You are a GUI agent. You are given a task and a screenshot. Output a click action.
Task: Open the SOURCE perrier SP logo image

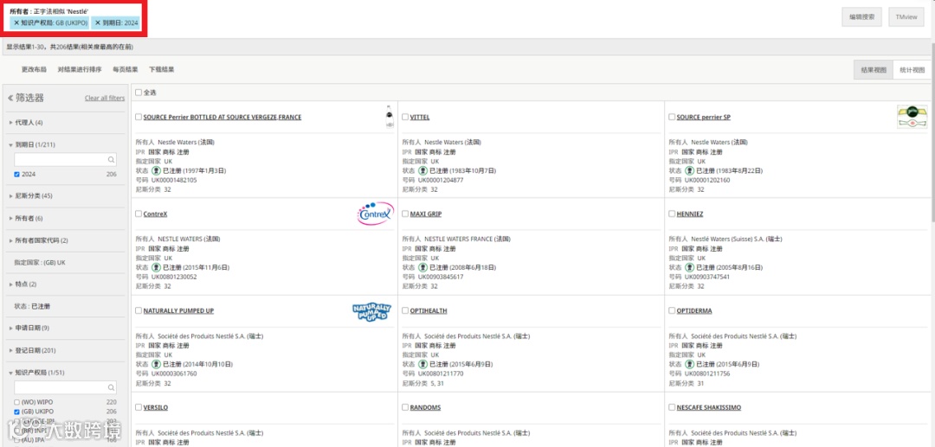[912, 117]
